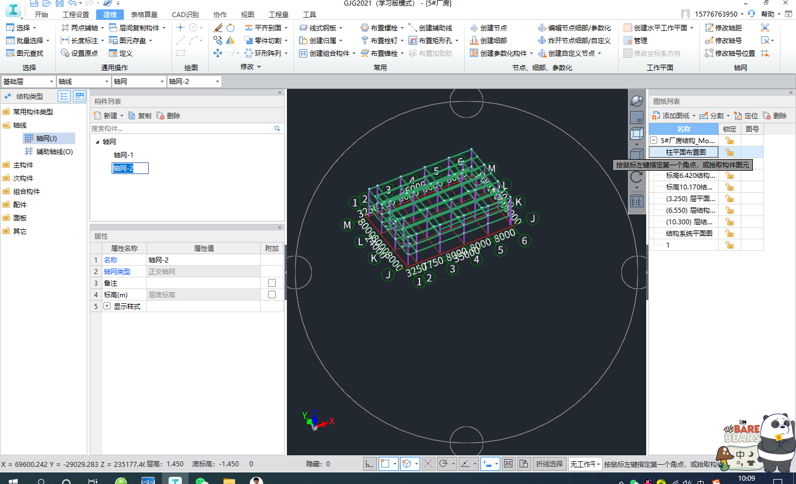This screenshot has height=484, width=796.
Task: Click 删除 in component list
Action: [x=169, y=115]
